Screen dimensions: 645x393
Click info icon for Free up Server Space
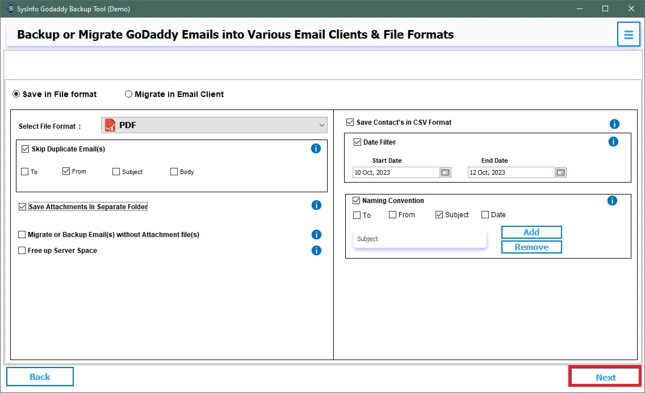[x=316, y=251]
